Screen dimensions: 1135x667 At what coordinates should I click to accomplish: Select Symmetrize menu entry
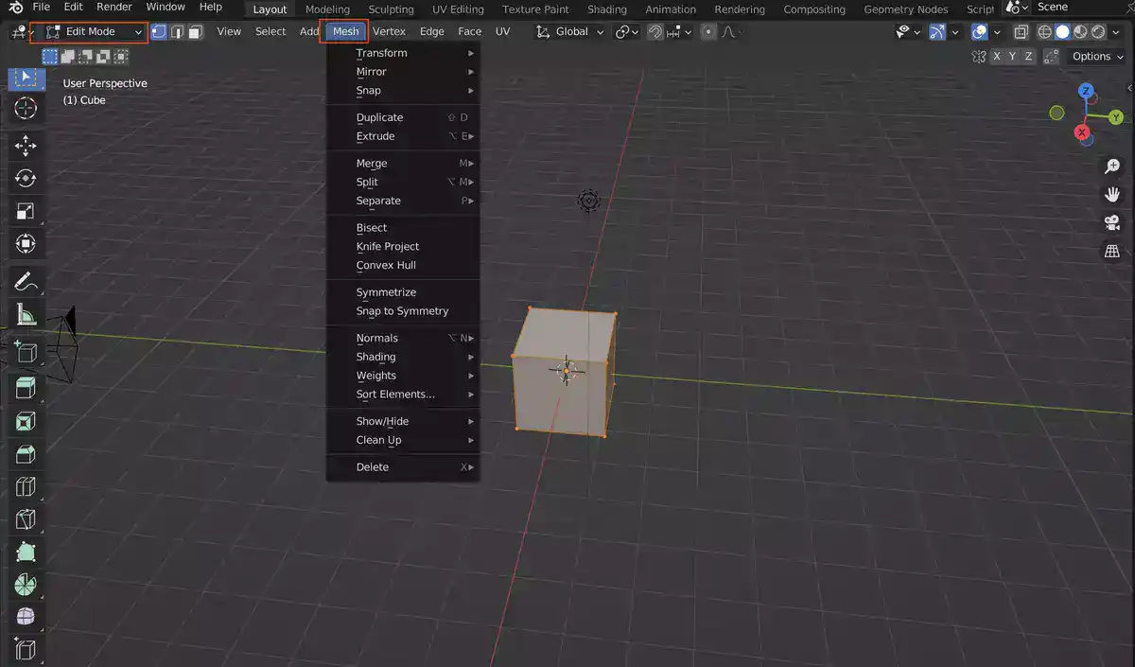coord(404,292)
